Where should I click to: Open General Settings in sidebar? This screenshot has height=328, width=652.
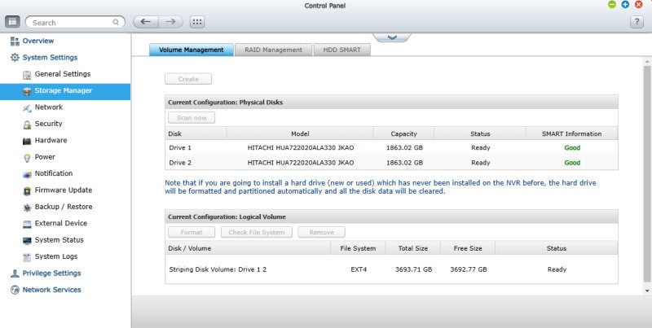point(63,74)
